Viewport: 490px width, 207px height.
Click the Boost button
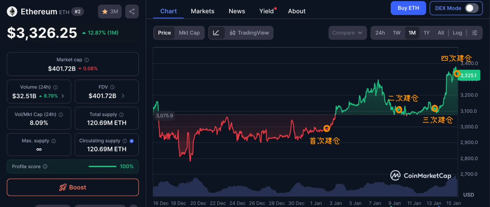coord(73,187)
